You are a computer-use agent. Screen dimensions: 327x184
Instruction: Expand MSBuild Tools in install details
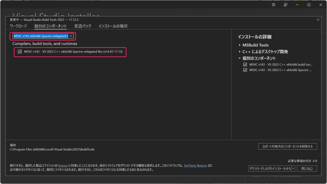pyautogui.click(x=240, y=45)
